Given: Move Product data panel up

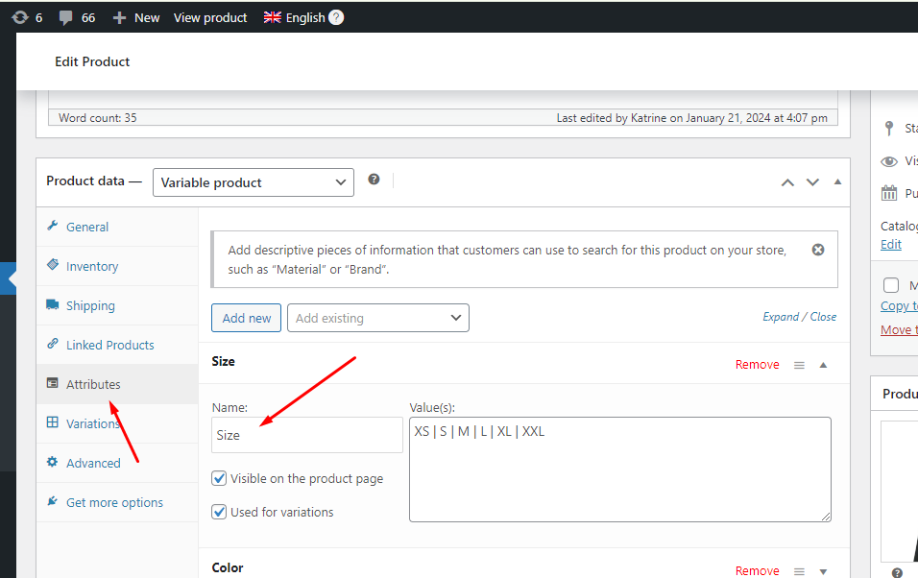Looking at the screenshot, I should [x=787, y=182].
